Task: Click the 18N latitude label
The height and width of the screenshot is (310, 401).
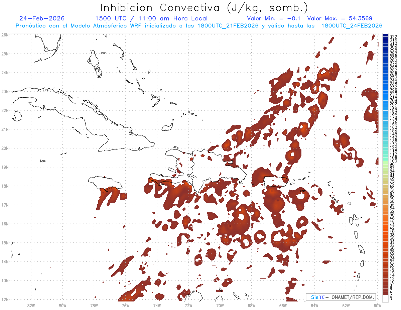Action: coord(5,186)
